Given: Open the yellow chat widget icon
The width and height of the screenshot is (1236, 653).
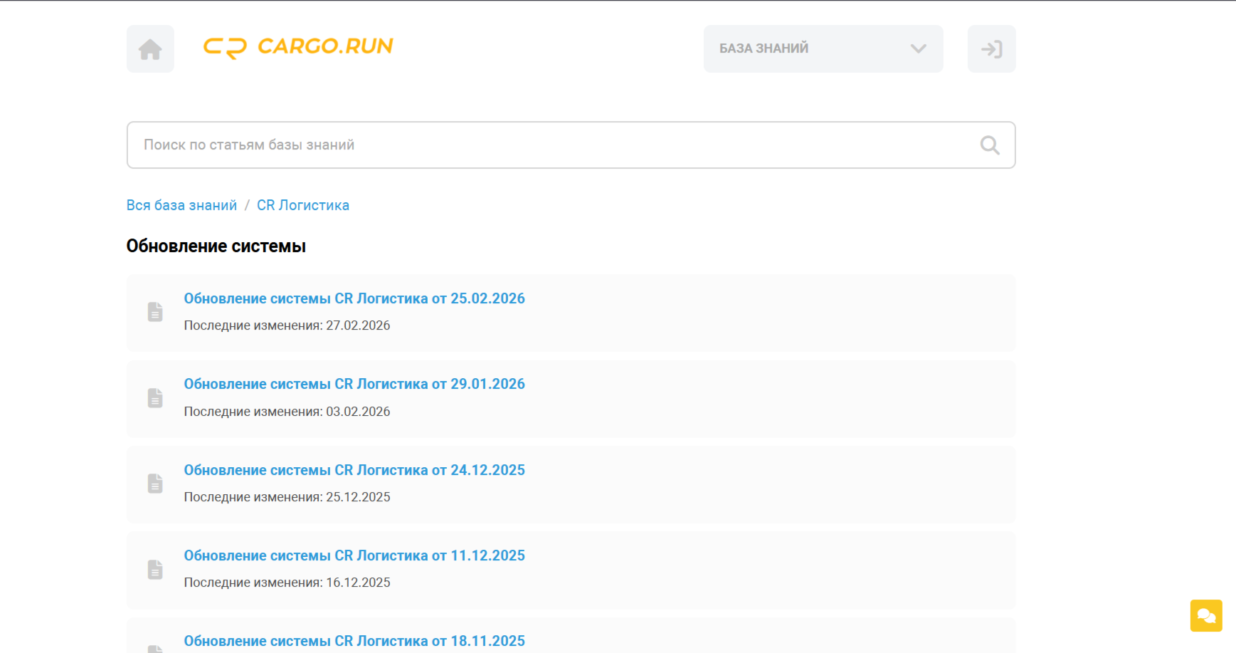Looking at the screenshot, I should coord(1206,616).
